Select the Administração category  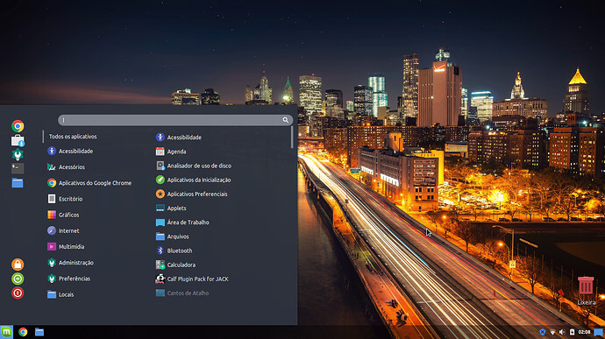70,263
